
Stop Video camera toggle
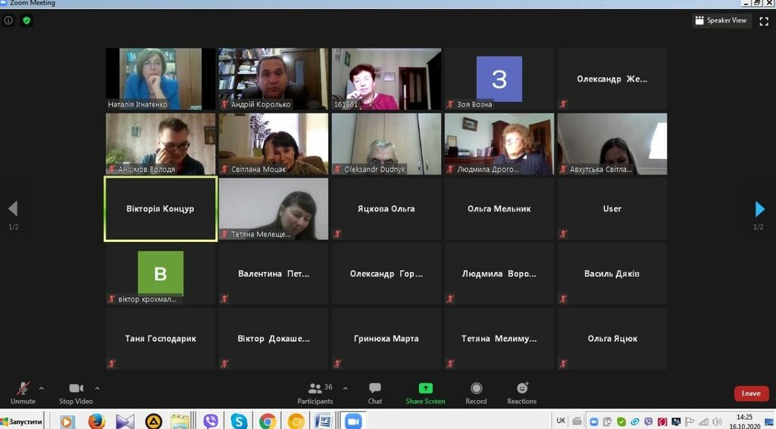coord(76,391)
